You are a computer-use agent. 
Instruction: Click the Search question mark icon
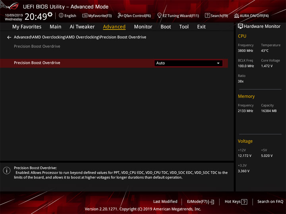(207, 15)
